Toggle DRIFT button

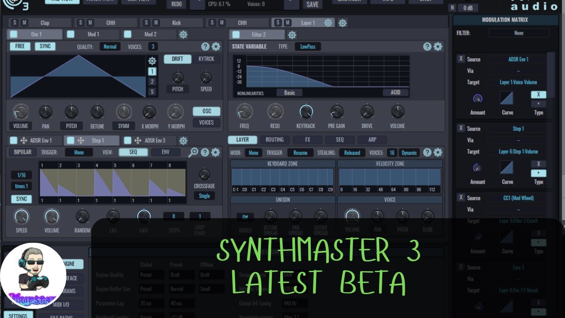click(177, 59)
